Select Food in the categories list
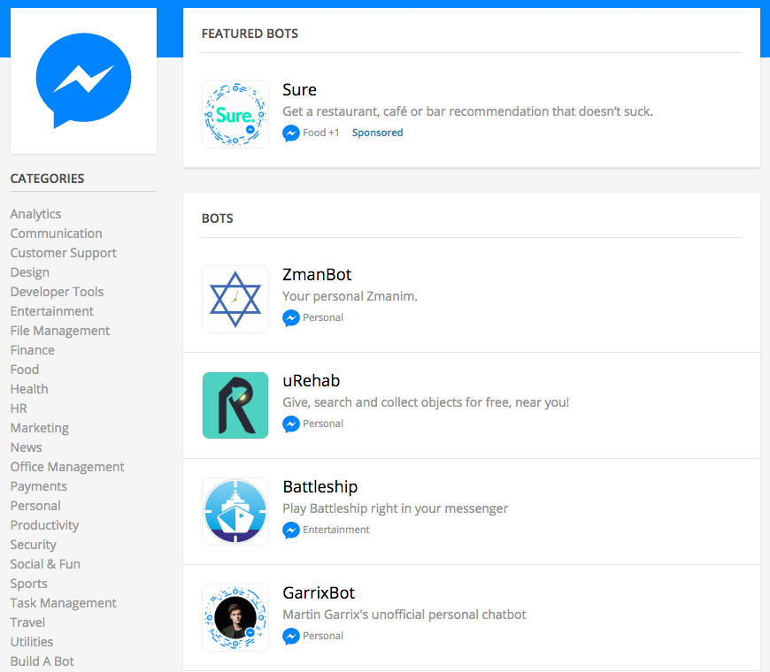The height and width of the screenshot is (672, 770). [25, 370]
